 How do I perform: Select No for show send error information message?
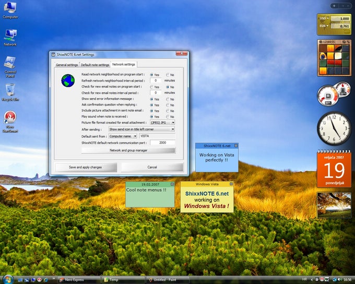click(168, 99)
